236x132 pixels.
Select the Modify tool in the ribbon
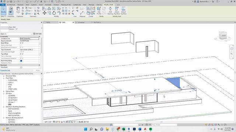point(3,11)
